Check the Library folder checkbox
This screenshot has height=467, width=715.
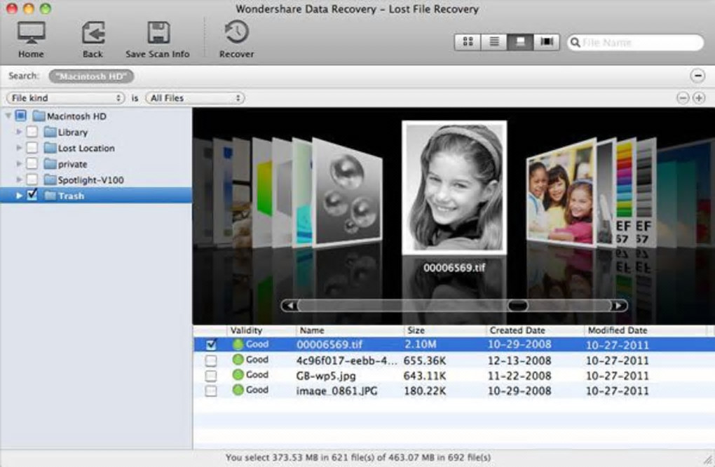coord(32,132)
